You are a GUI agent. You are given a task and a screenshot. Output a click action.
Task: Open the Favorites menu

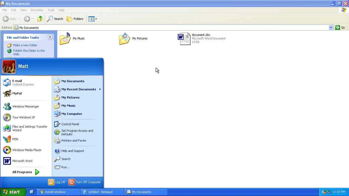coord(37,10)
